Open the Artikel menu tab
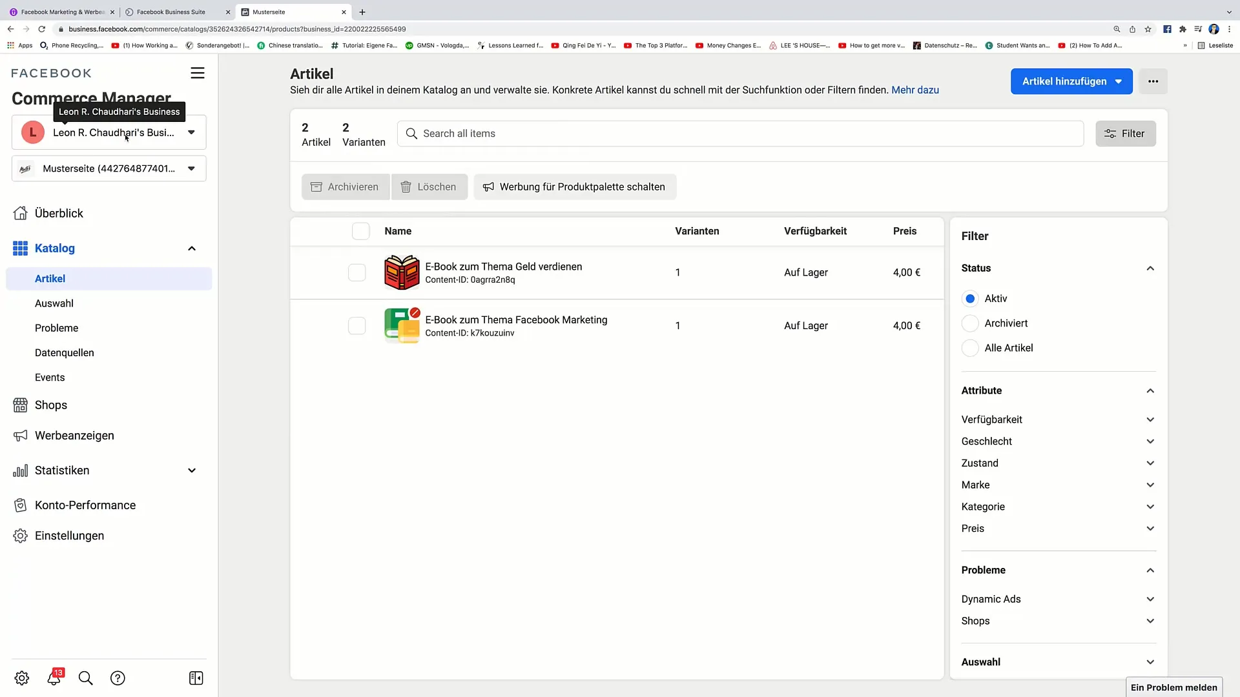This screenshot has width=1240, height=697. pos(50,278)
